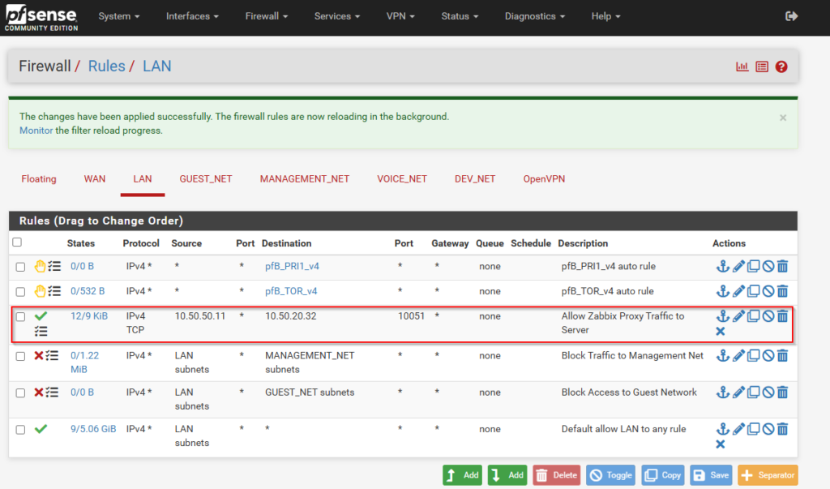The height and width of the screenshot is (489, 830).
Task: Open the help question mark icon
Action: tap(781, 66)
